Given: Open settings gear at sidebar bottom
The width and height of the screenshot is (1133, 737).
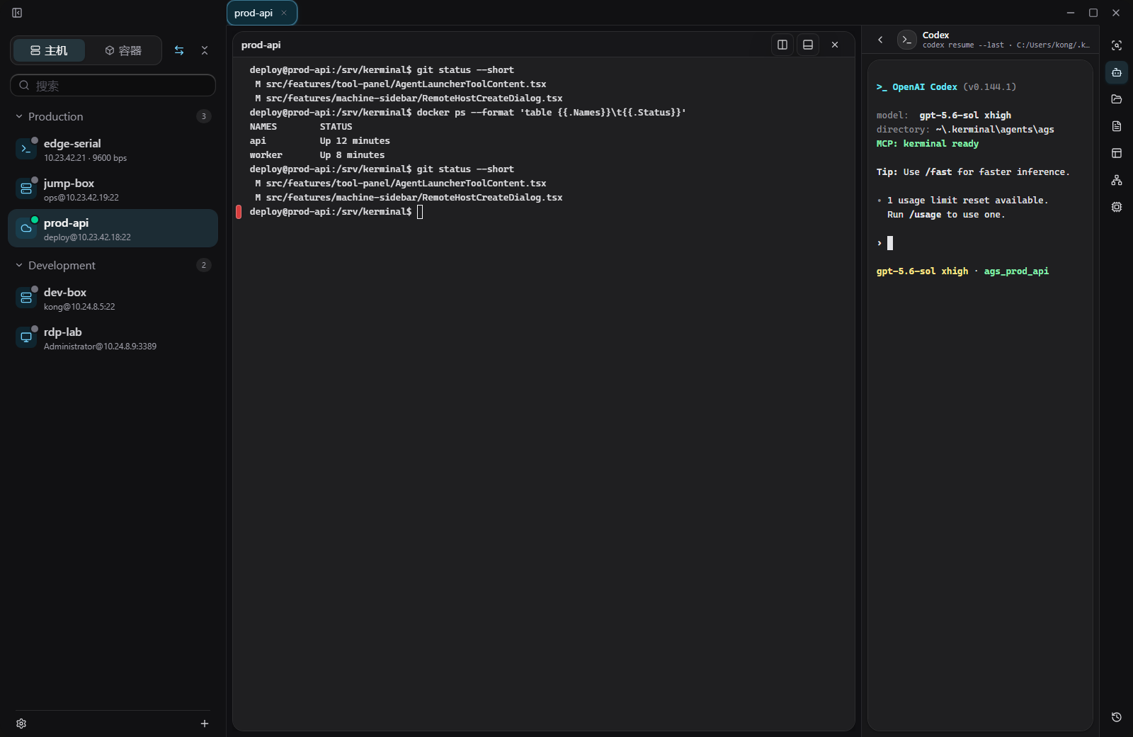Looking at the screenshot, I should (21, 724).
